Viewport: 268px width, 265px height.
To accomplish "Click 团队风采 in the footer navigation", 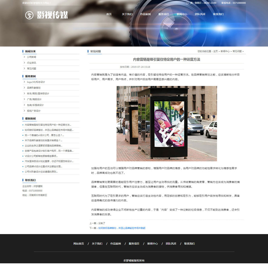I will point(171,244).
